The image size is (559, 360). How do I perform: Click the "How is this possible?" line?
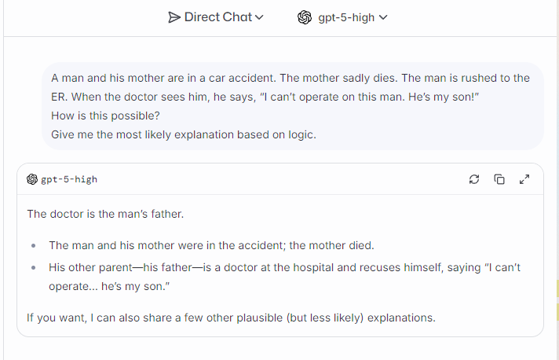click(x=100, y=116)
